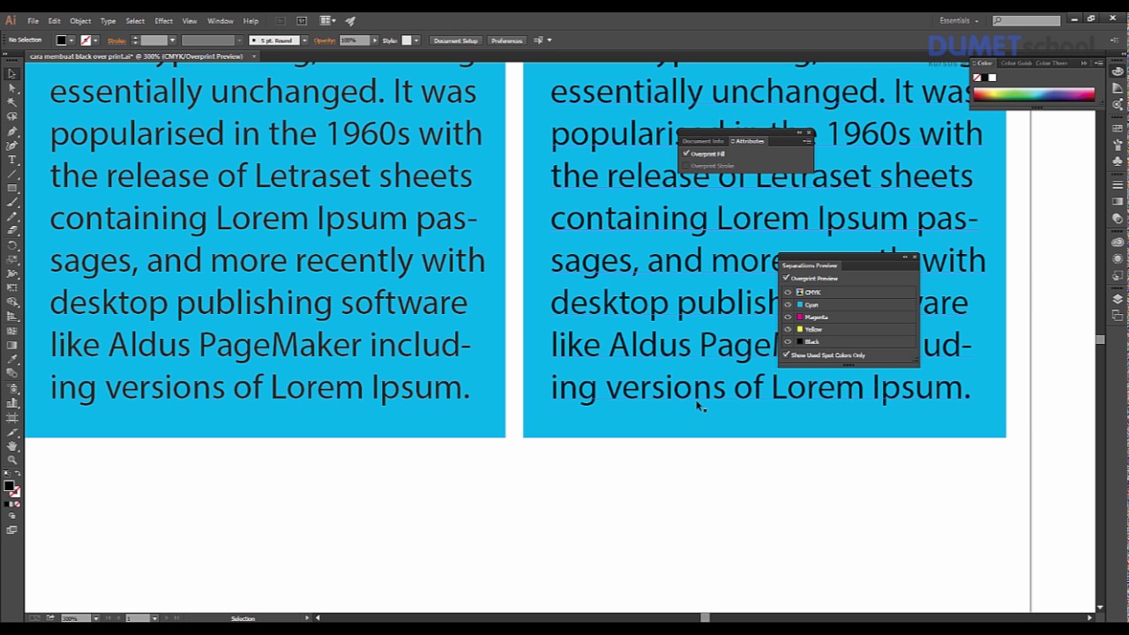Viewport: 1129px width, 635px height.
Task: Uncheck Overprint Fill in Attributes panel
Action: 686,153
